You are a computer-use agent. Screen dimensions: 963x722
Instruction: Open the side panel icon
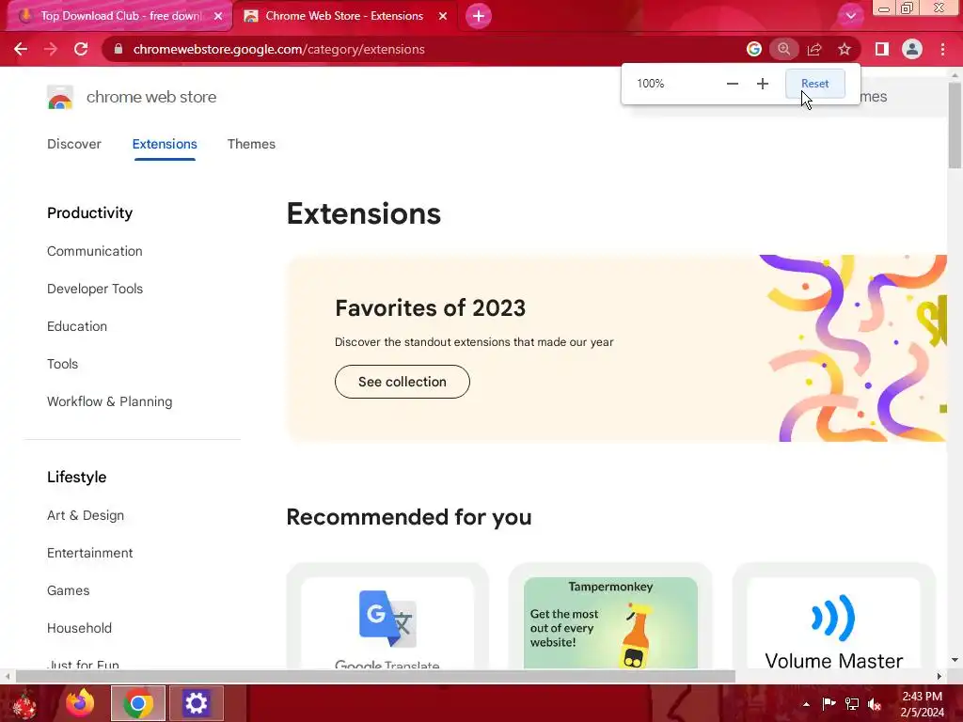point(881,49)
